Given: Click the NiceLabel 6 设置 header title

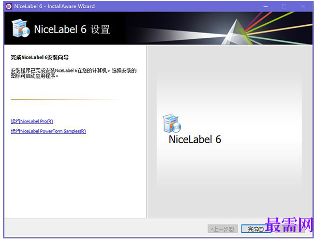Looking at the screenshot, I should point(72,29).
